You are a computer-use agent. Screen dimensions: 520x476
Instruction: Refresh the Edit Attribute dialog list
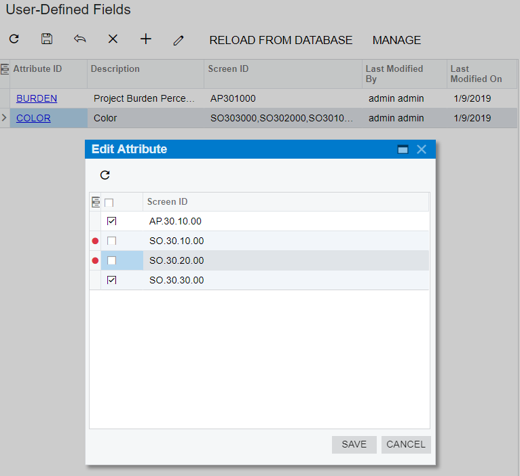click(x=105, y=175)
